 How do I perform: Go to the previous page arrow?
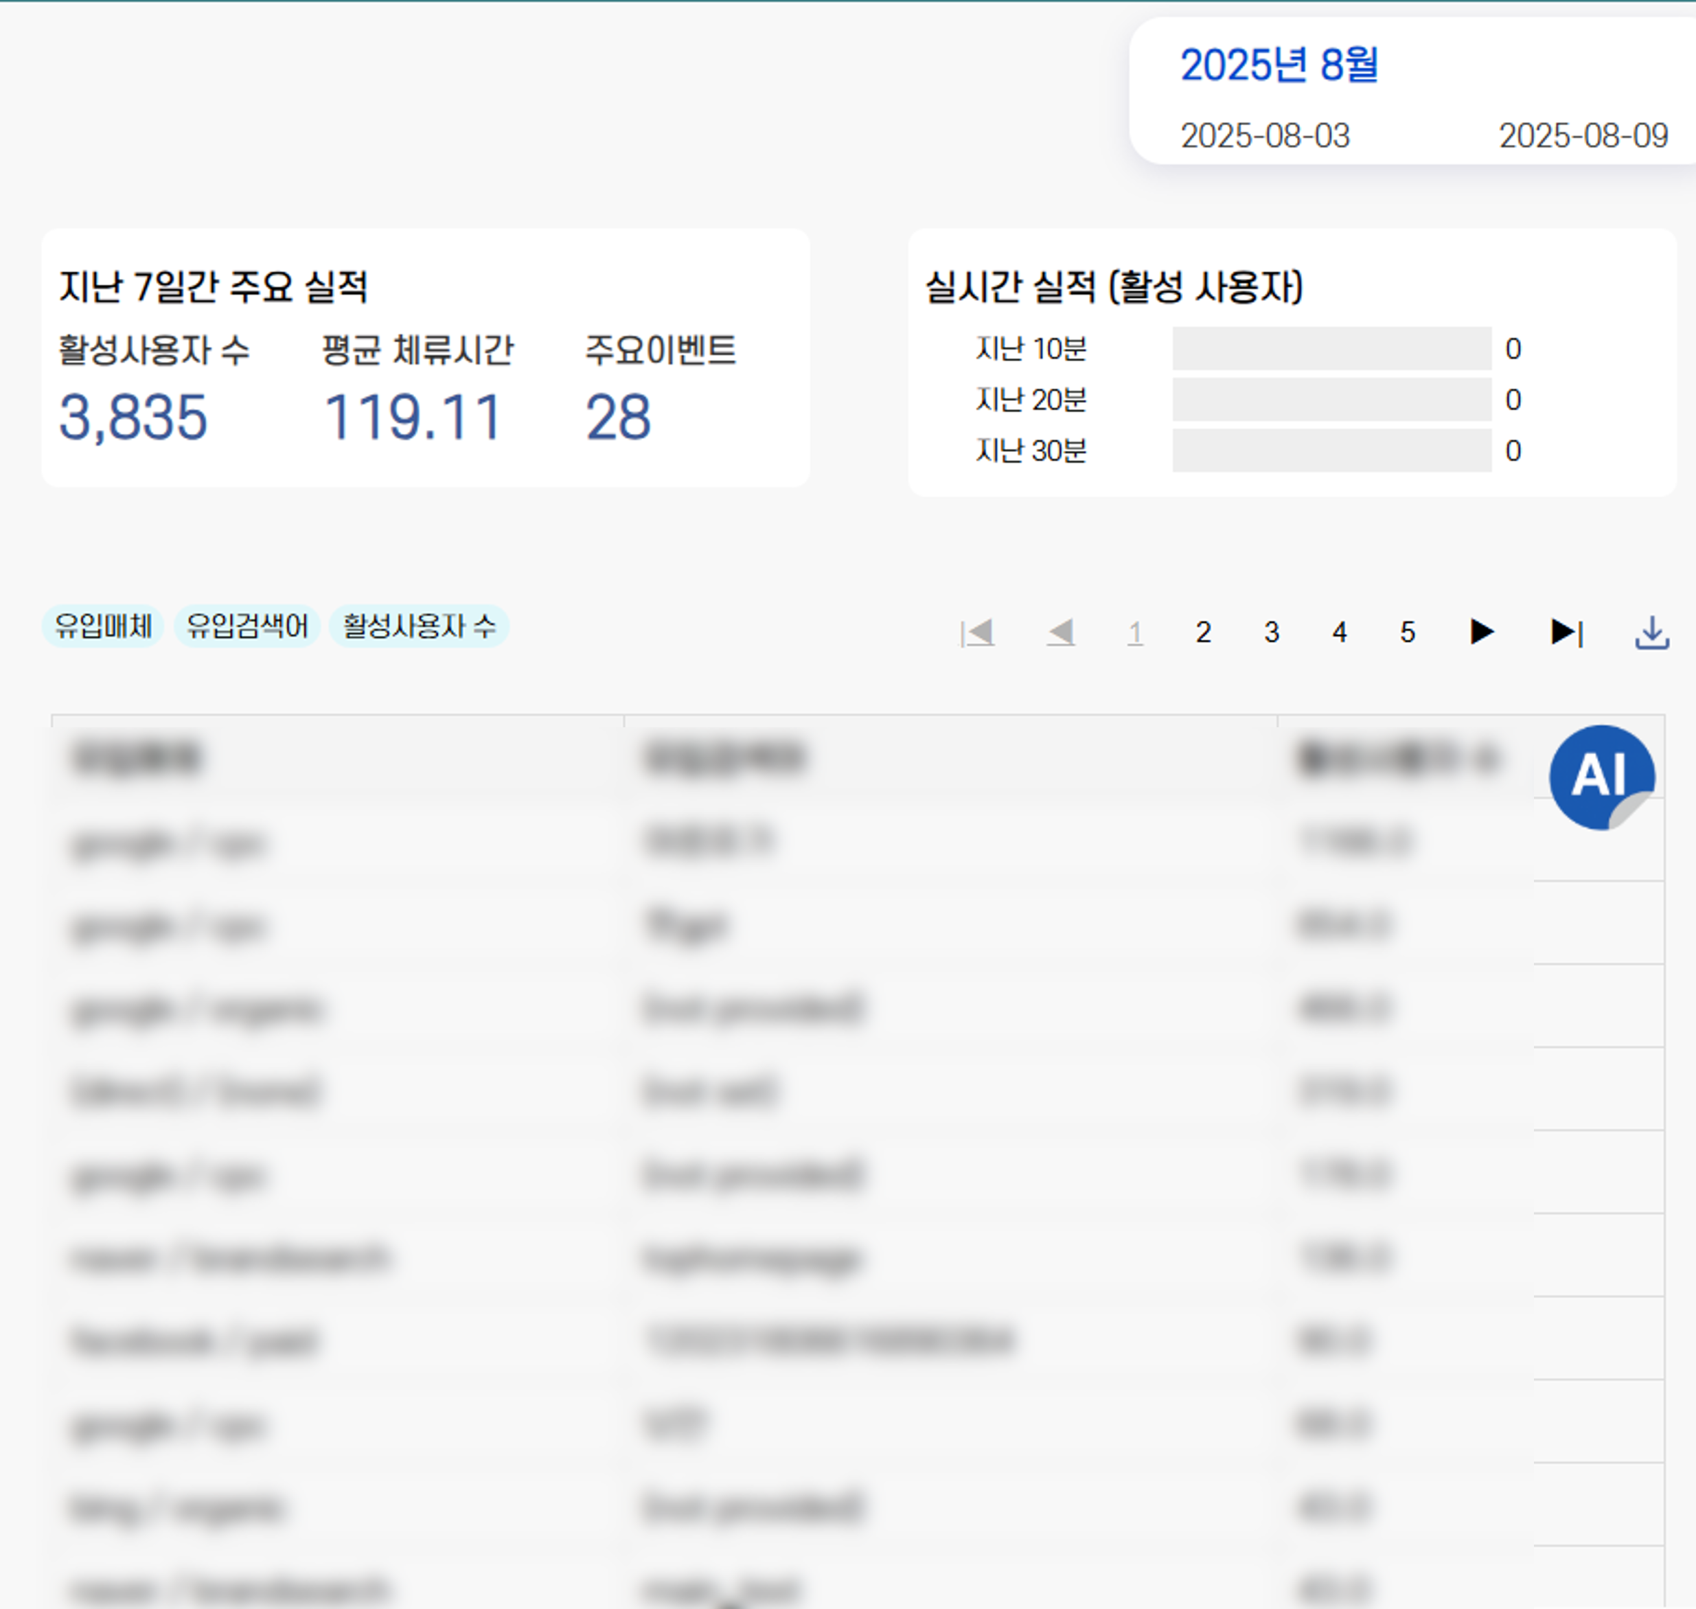click(1061, 632)
